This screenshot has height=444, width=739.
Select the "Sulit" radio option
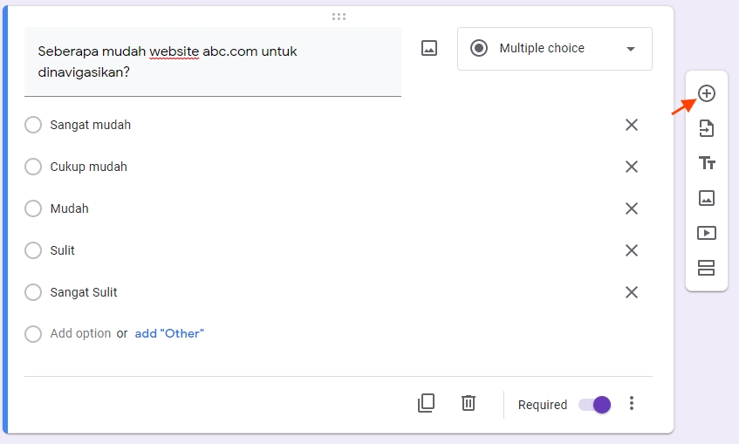coord(33,250)
